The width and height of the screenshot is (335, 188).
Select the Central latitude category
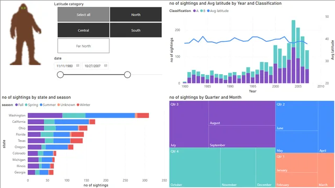click(x=83, y=30)
